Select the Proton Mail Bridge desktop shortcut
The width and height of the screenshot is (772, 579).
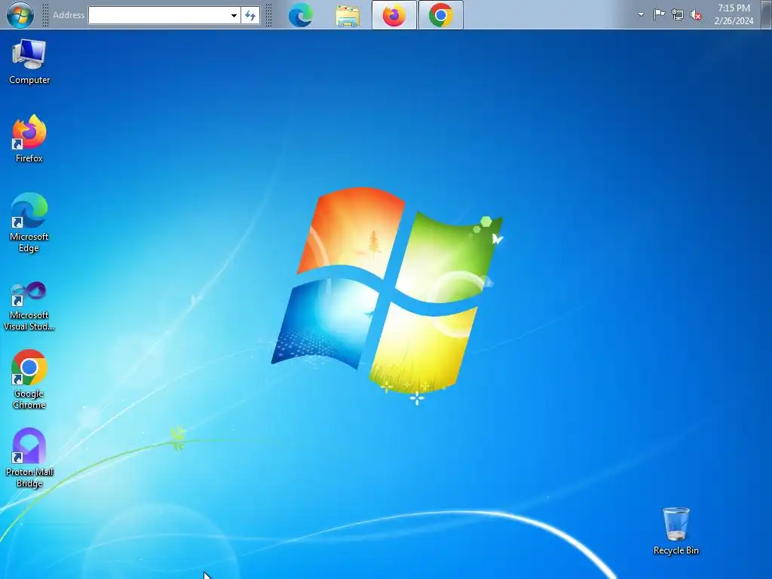pyautogui.click(x=29, y=458)
